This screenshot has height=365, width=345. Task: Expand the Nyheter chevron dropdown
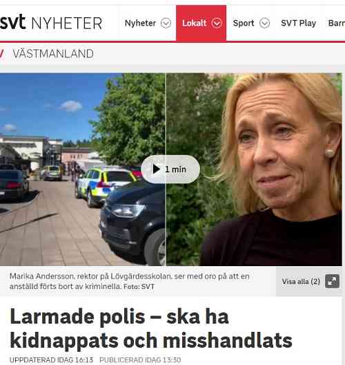click(x=166, y=23)
